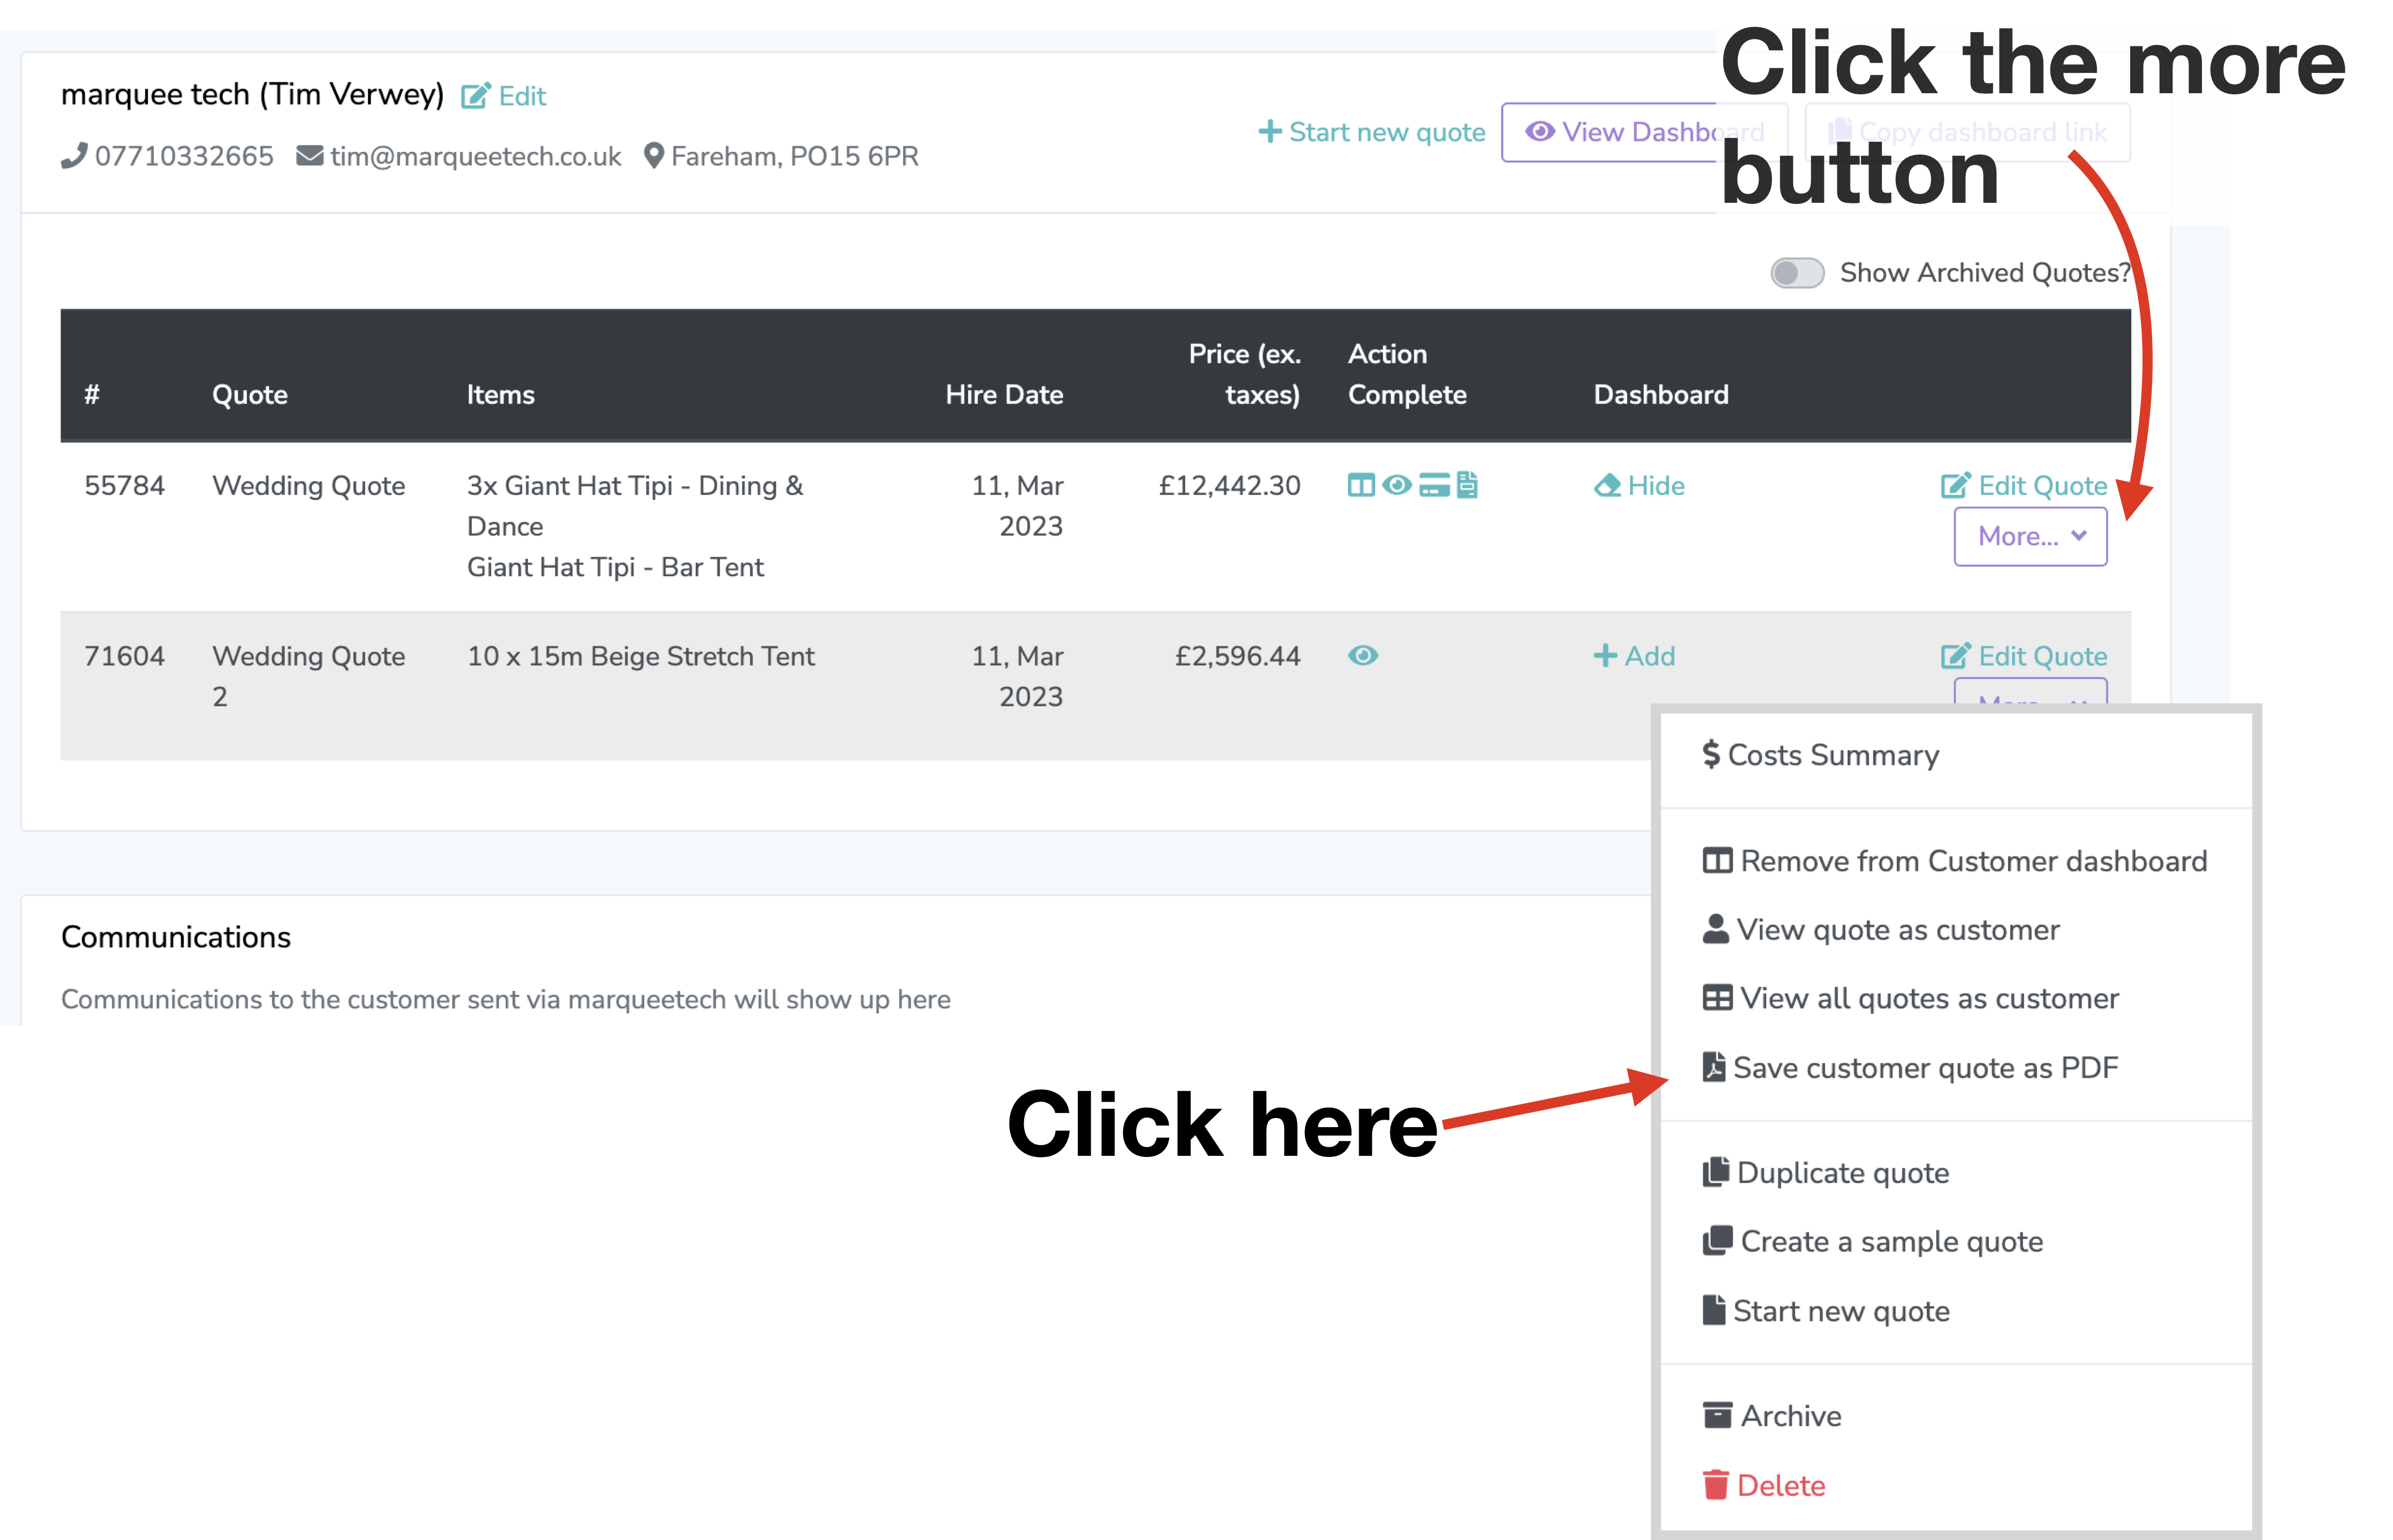Click the envelope icon beside tim@marqueetech.co.uk
The height and width of the screenshot is (1540, 2393).
(x=309, y=156)
